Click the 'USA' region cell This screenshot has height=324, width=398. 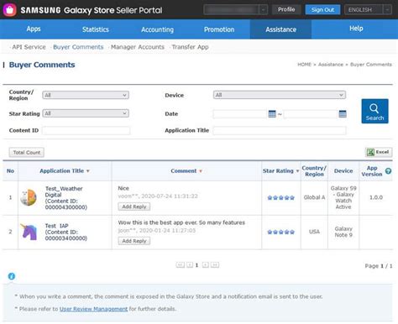coord(314,232)
